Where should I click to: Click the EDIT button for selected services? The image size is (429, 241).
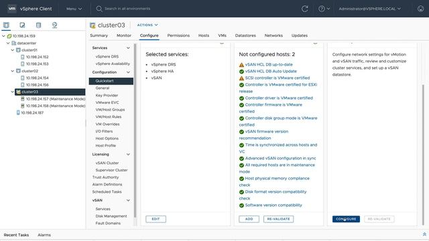click(x=156, y=219)
